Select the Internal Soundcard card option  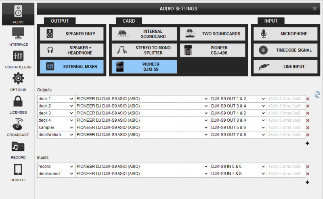(x=144, y=34)
